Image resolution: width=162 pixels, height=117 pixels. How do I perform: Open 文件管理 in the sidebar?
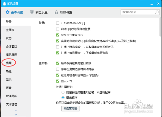[x=16, y=104]
